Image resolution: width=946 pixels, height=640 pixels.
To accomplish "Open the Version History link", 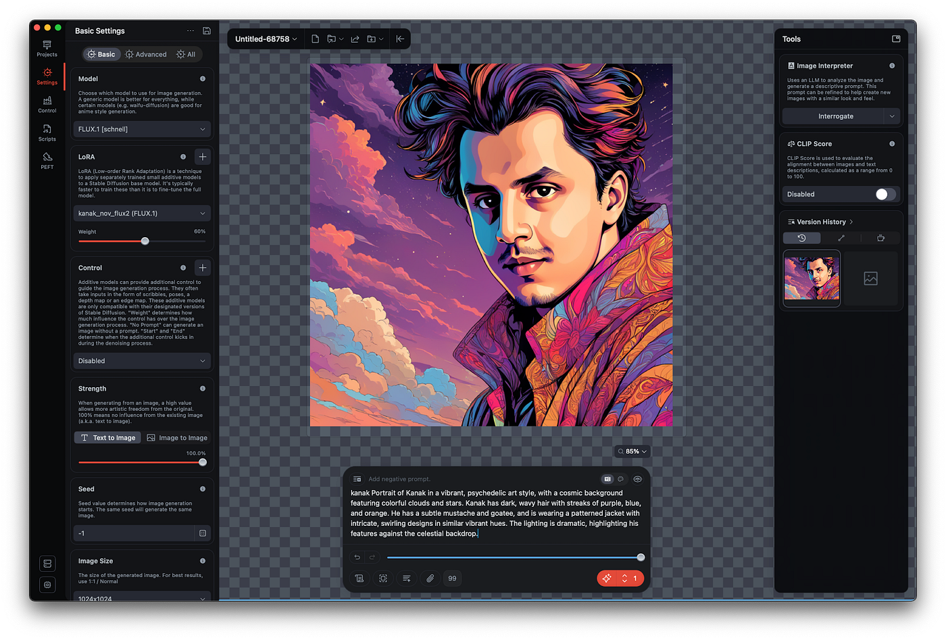I will [x=820, y=222].
